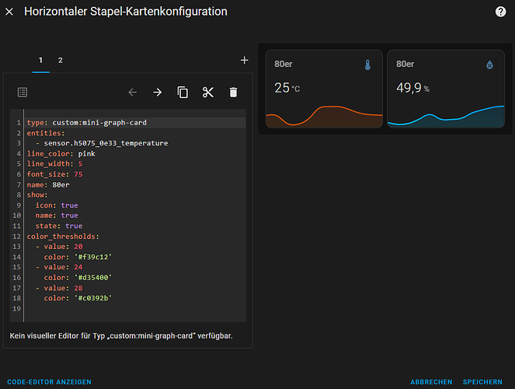This screenshot has width=515, height=389.
Task: Click Code-Editor anzeigen button
Action: point(50,382)
